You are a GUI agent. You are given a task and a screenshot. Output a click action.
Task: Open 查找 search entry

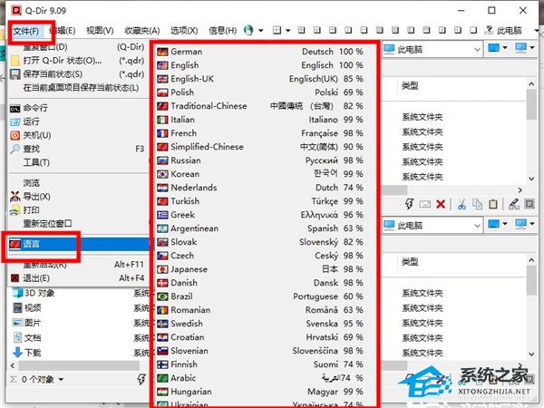[x=78, y=149]
